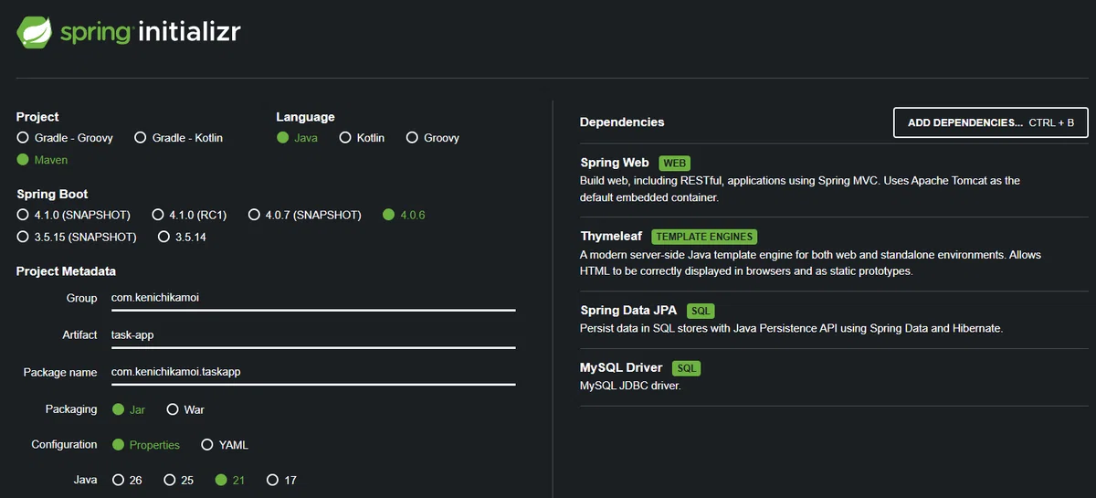This screenshot has width=1096, height=498.
Task: Select Java version 17
Action: coord(281,480)
